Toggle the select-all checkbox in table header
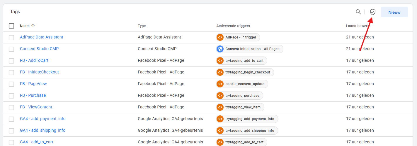This screenshot has width=417, height=146. [x=11, y=26]
